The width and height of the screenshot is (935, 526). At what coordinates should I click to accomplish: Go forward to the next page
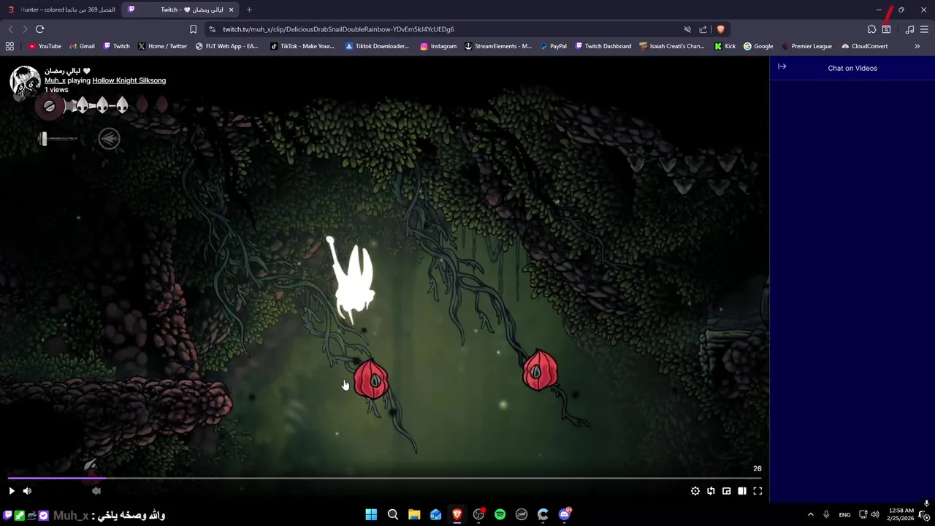pyautogui.click(x=25, y=29)
